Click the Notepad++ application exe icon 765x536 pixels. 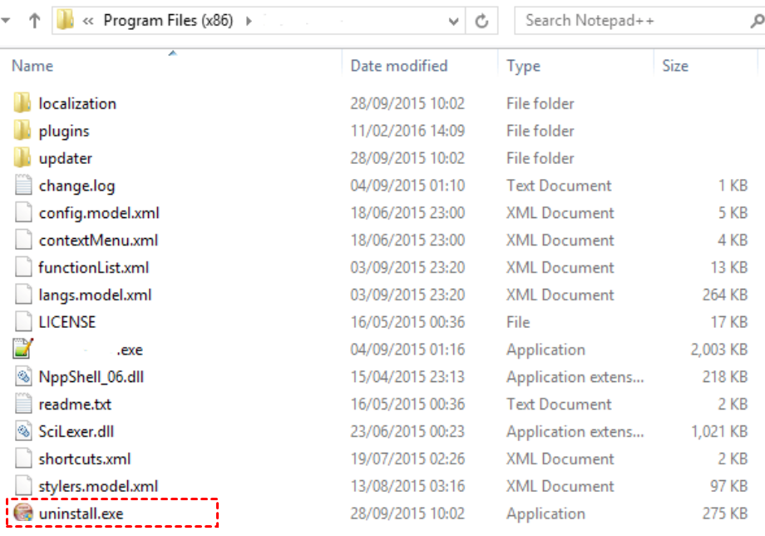tap(23, 350)
